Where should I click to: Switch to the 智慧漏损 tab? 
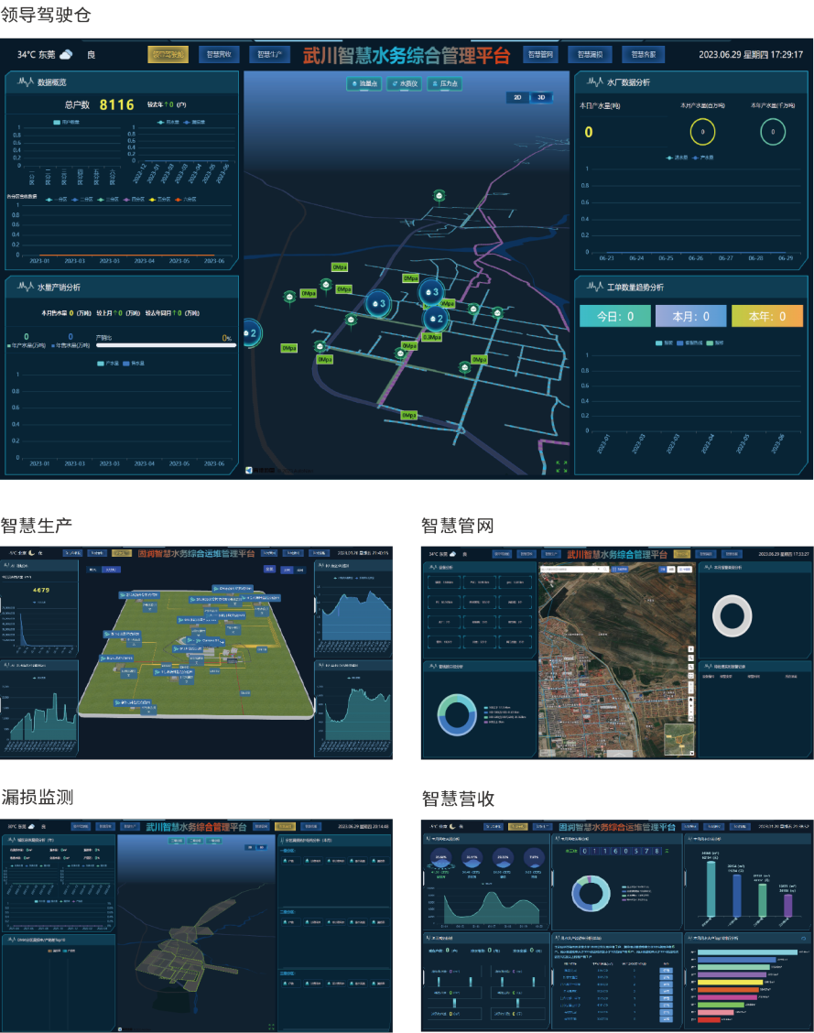[590, 55]
